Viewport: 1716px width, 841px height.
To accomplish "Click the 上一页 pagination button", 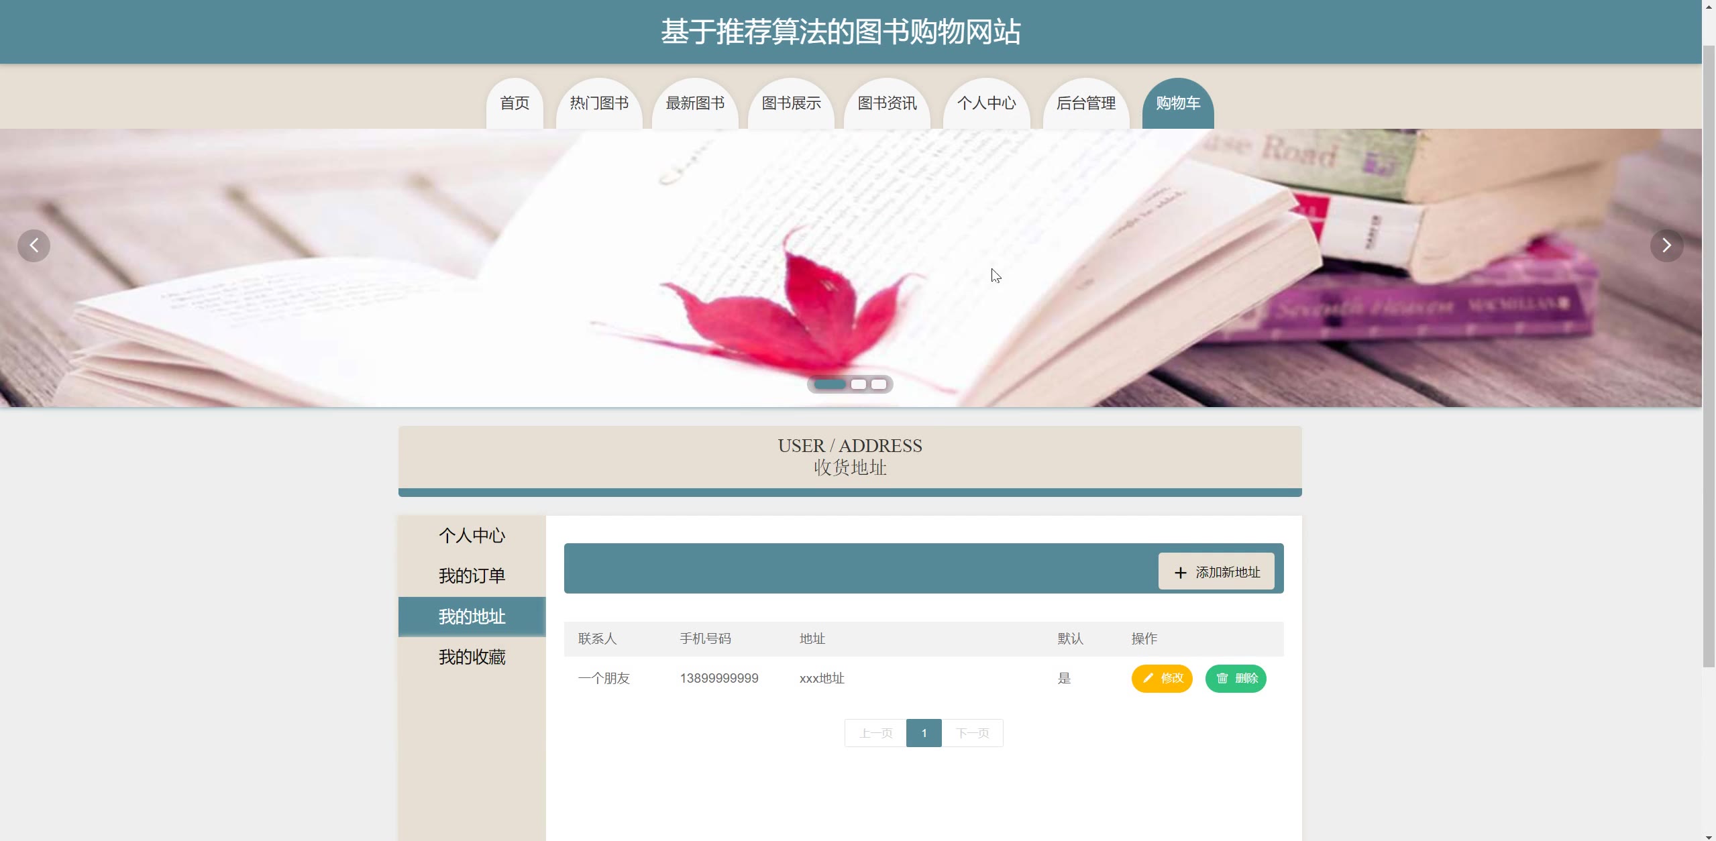I will 875,733.
